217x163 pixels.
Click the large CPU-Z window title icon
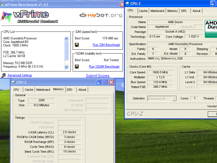click(x=127, y=4)
